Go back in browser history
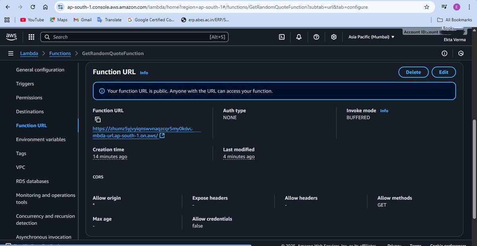This screenshot has height=246, width=477. tap(8, 7)
